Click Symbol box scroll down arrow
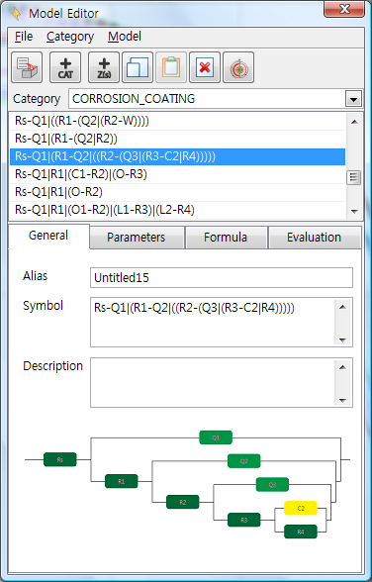372x582 pixels. [x=342, y=339]
